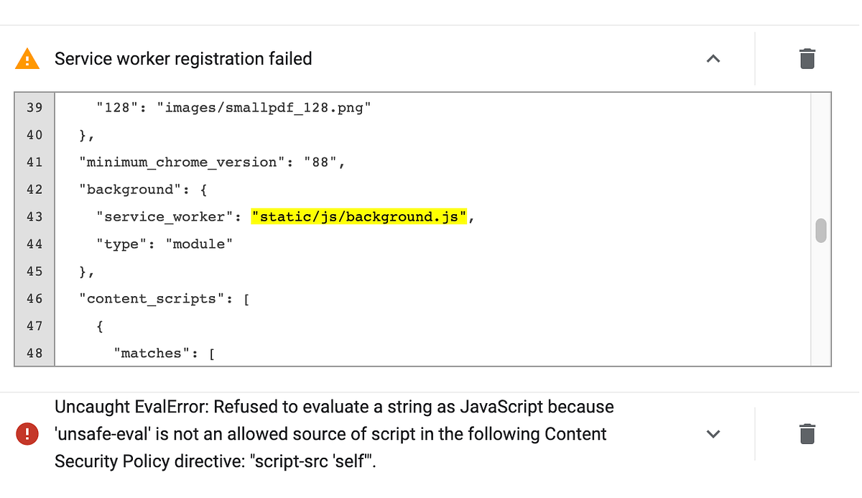Collapse the Service worker registration failed entry
862x498 pixels.
click(713, 59)
